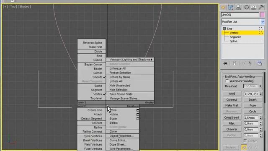Select Vertex in modifier stack
The image size is (268, 151).
[234, 33]
